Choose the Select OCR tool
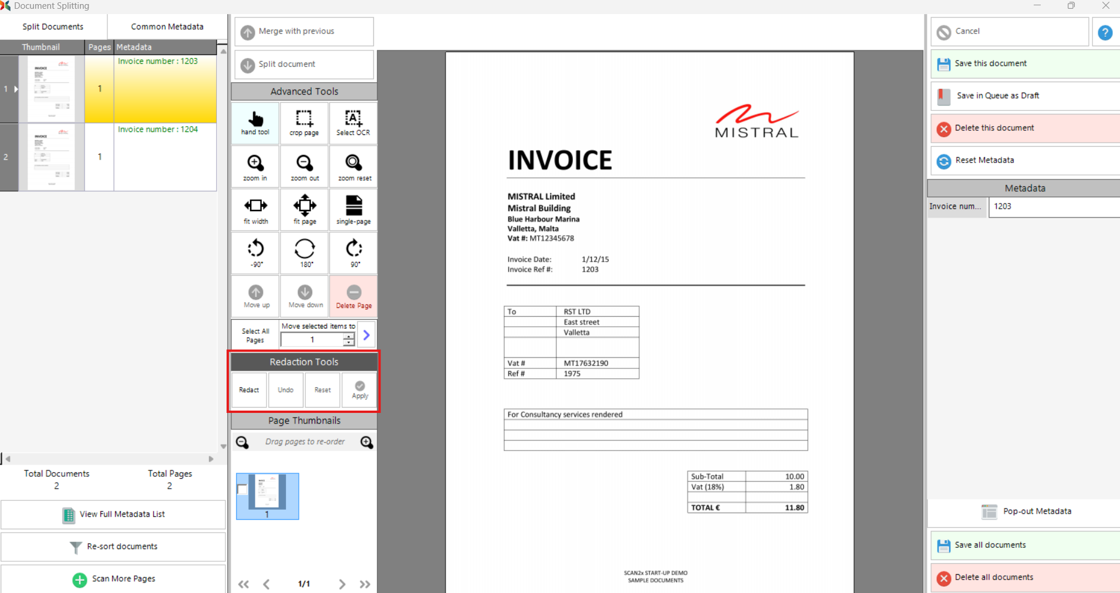Screen dimensions: 1120x593 tap(353, 123)
